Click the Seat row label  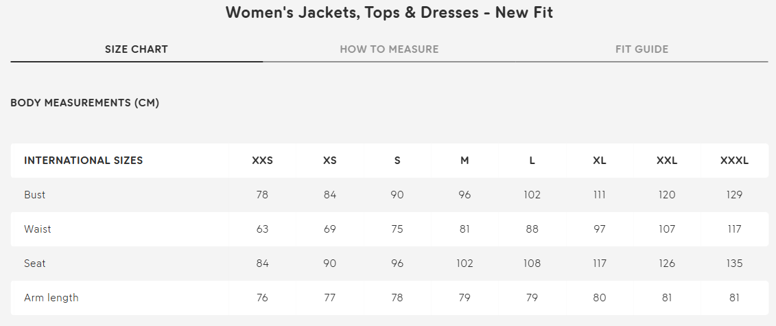click(x=35, y=264)
